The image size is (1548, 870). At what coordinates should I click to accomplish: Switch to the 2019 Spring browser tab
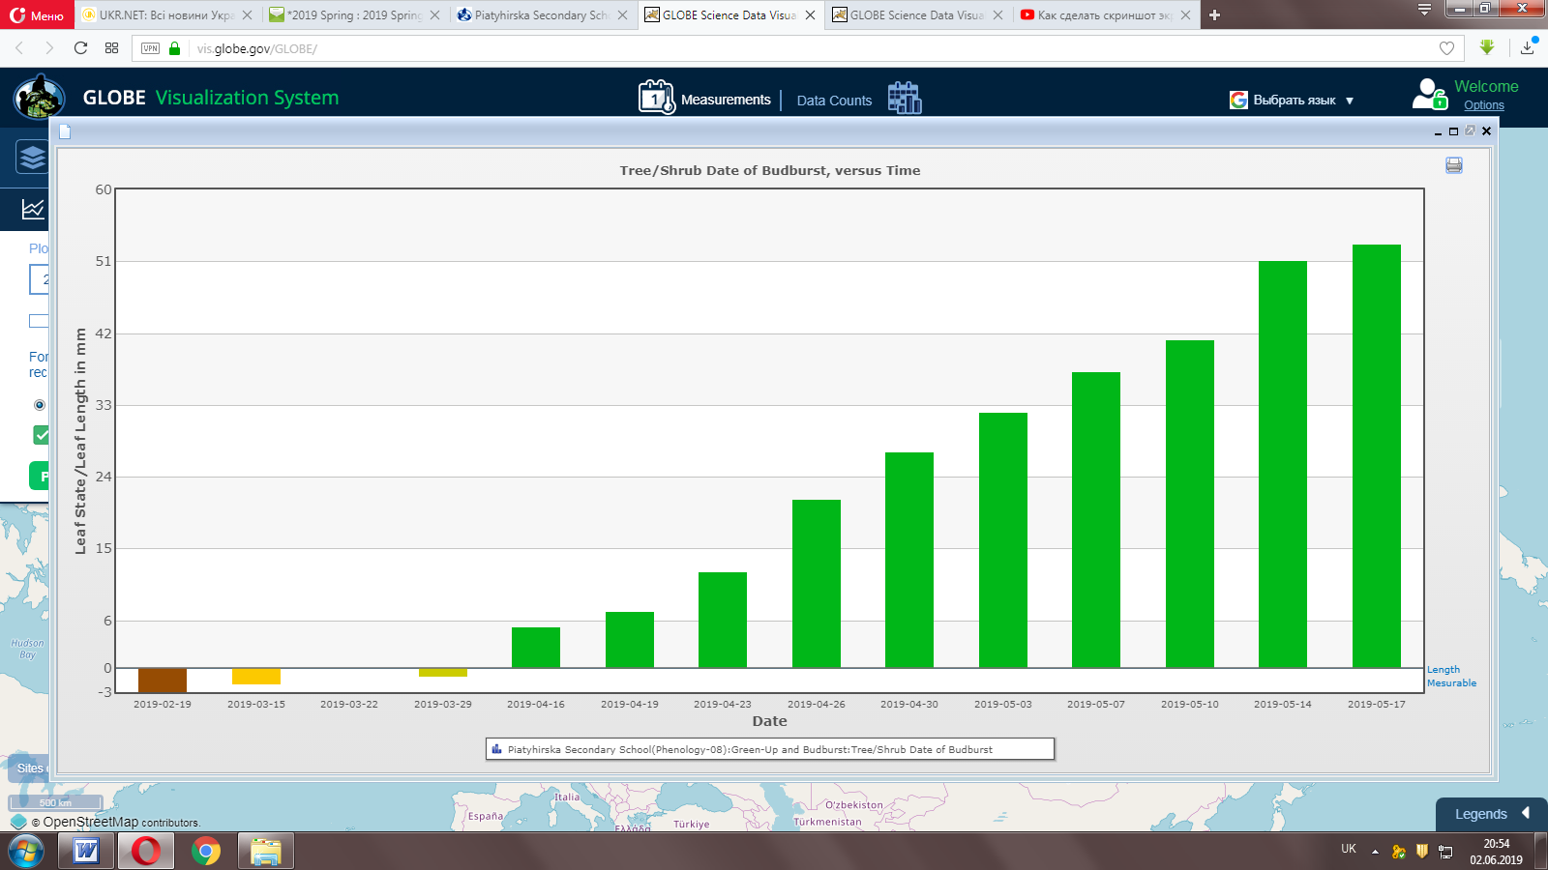352,15
